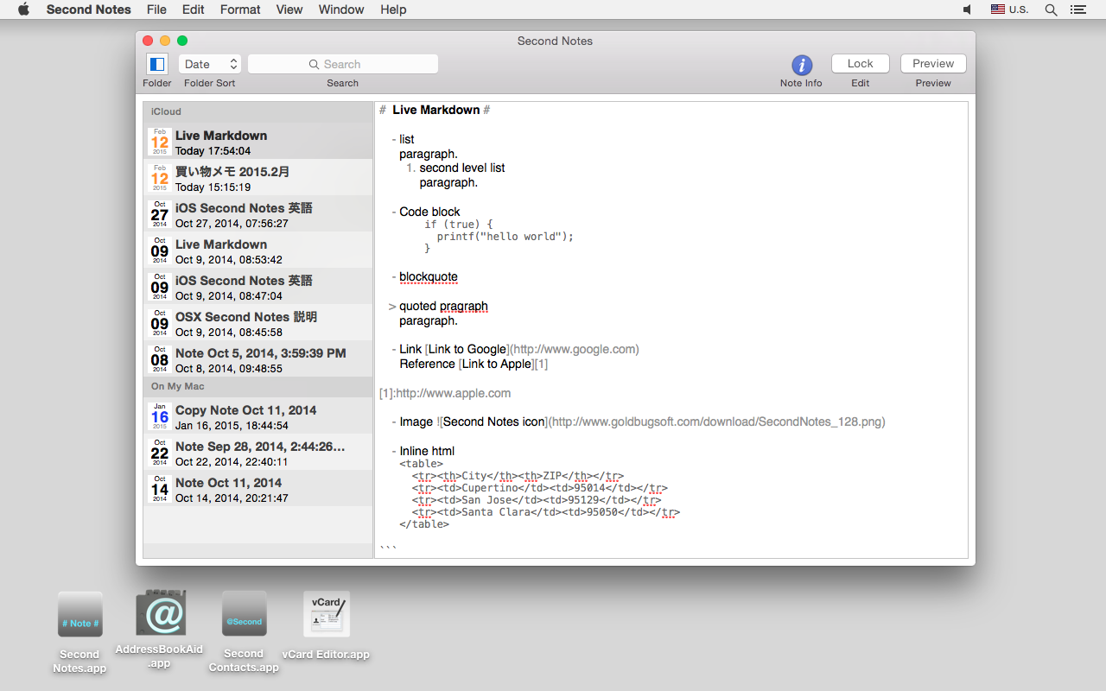
Task: Open the Second Notes app menu
Action: (89, 10)
